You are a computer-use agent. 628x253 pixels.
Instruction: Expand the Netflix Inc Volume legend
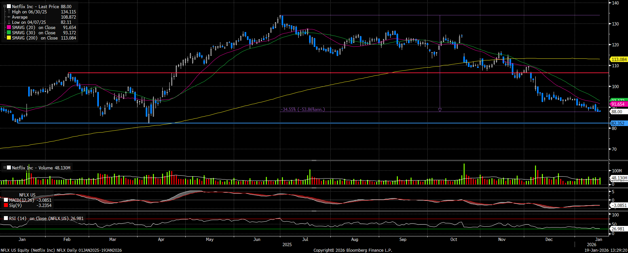coord(5,168)
